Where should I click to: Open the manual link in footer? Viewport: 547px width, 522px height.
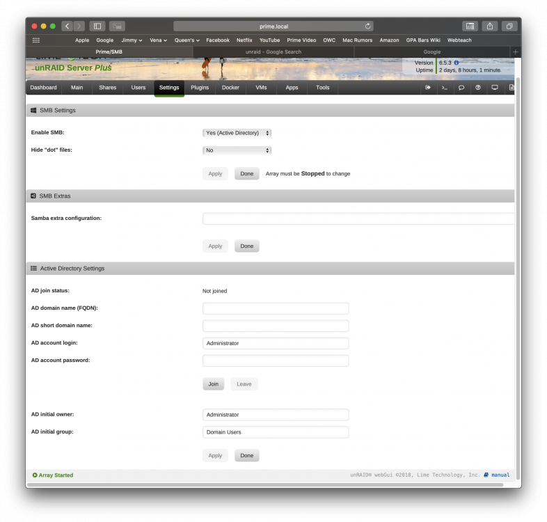[x=500, y=475]
